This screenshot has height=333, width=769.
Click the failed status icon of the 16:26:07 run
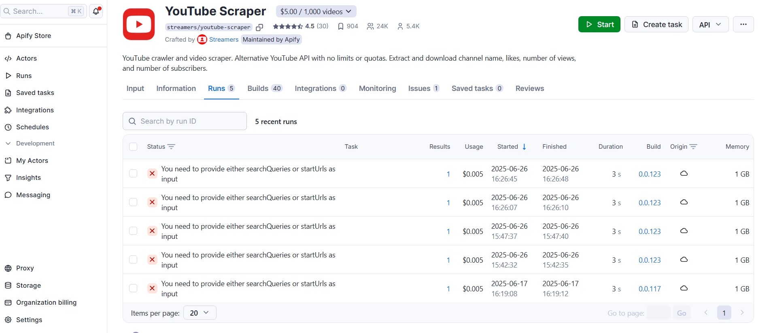click(152, 202)
